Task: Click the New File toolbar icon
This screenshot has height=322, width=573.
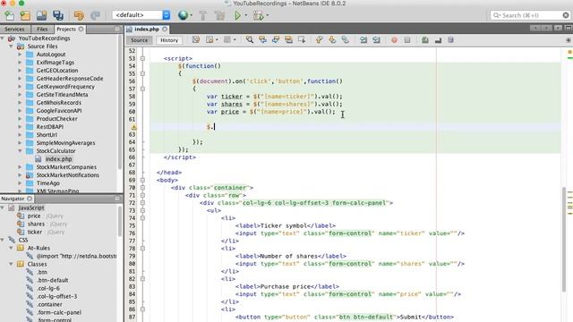Action: point(10,15)
